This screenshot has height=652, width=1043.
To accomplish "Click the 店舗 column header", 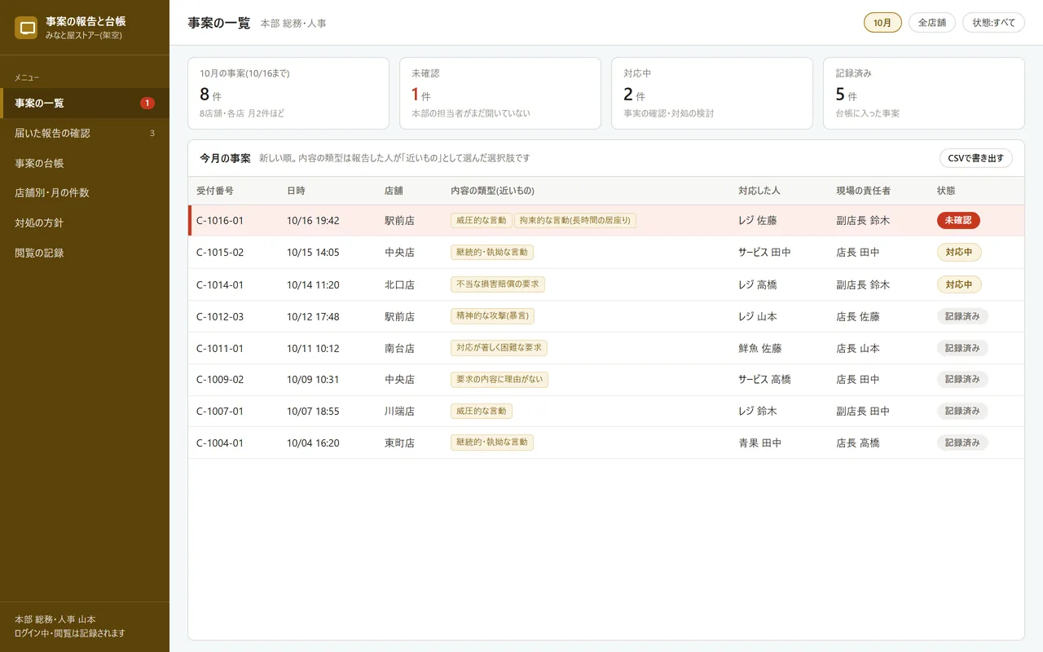I will click(394, 191).
